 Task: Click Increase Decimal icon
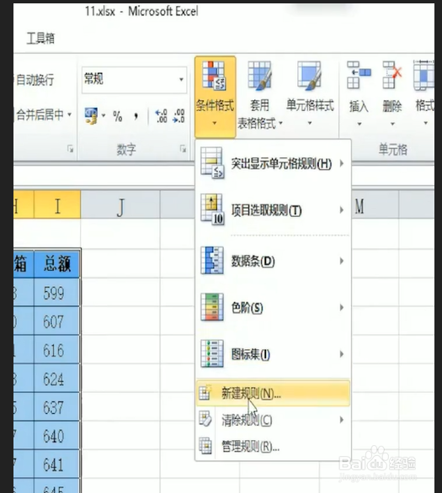pos(162,116)
